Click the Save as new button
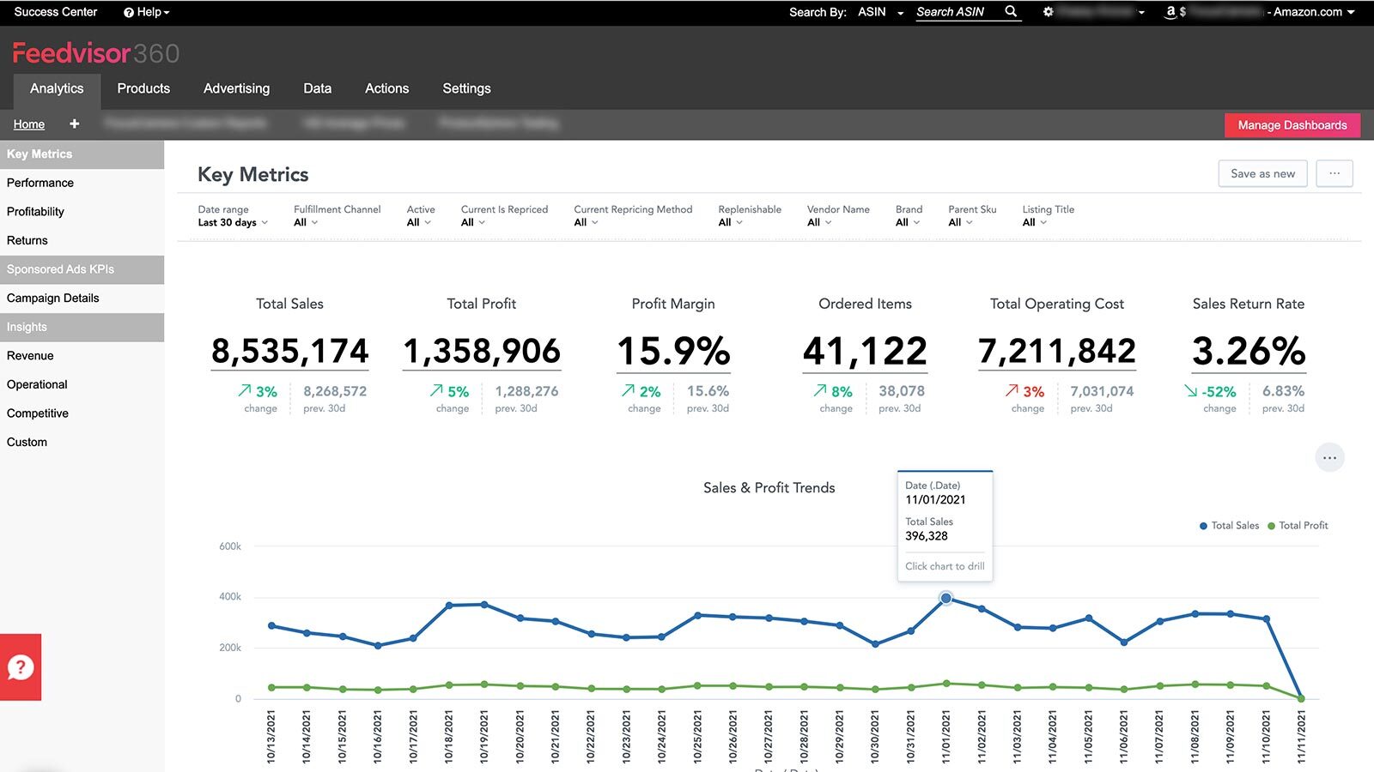The width and height of the screenshot is (1374, 772). 1262,173
